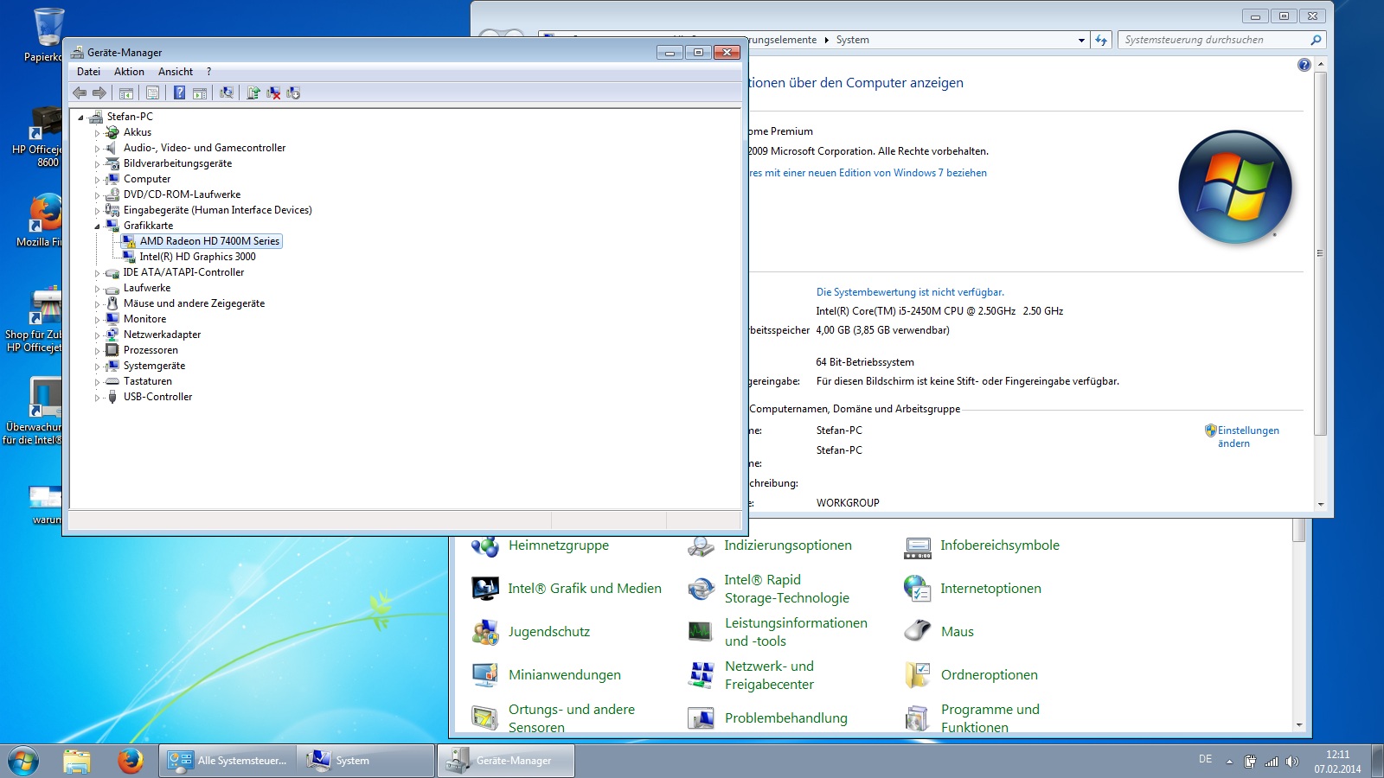Click the Update driver software toolbar icon
The image size is (1384, 778).
tap(253, 93)
